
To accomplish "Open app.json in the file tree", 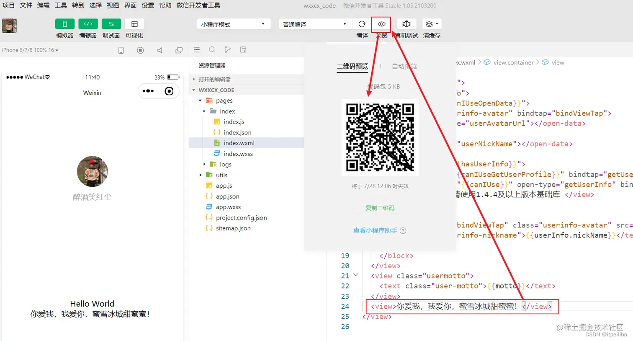I will (227, 196).
